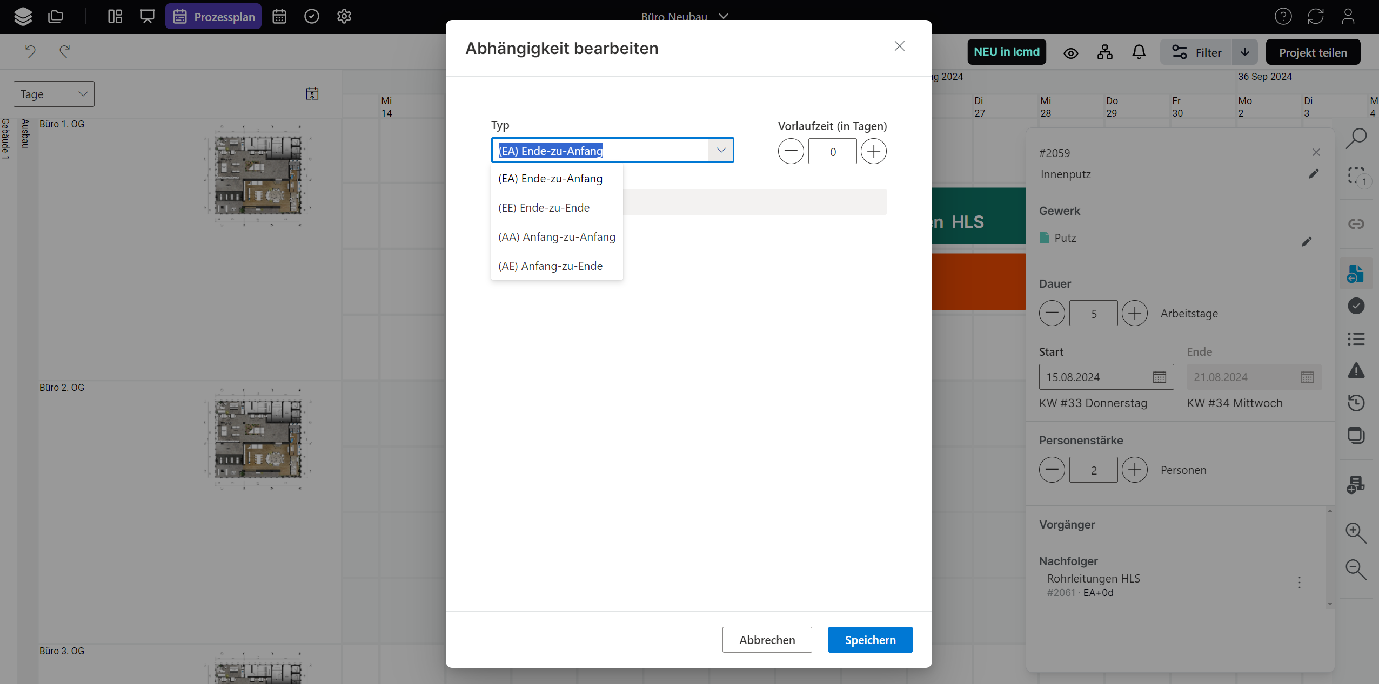Click the Projekt teilen button
This screenshot has width=1379, height=684.
point(1313,52)
